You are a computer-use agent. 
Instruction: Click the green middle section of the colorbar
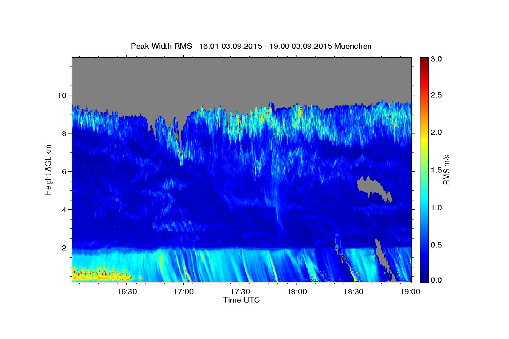(x=424, y=169)
